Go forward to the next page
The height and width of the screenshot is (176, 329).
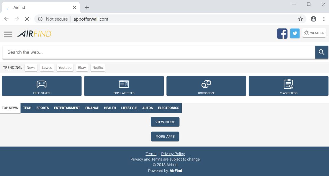(x=17, y=19)
